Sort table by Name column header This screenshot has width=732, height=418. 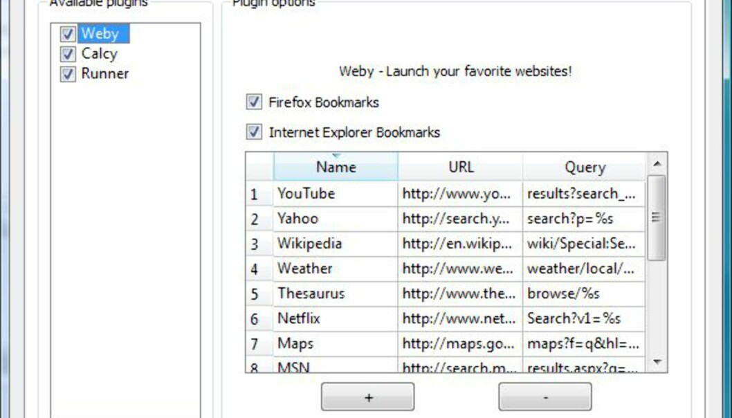point(336,167)
